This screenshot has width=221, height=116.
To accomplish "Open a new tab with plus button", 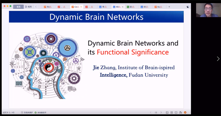I will (169, 7).
